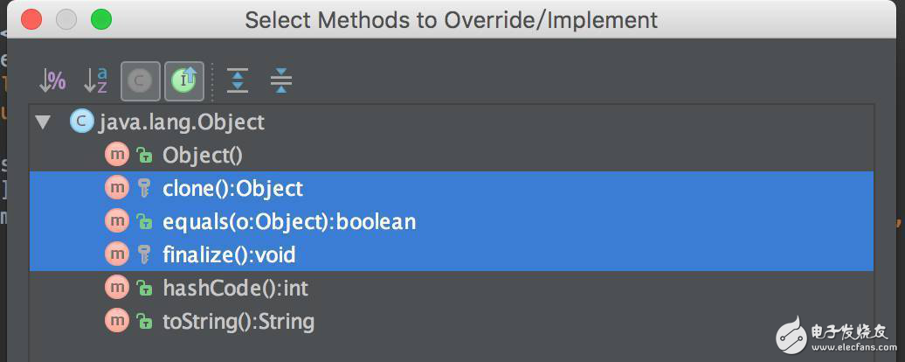The width and height of the screenshot is (905, 362).
Task: Toggle the show interfaces button
Action: 184,81
